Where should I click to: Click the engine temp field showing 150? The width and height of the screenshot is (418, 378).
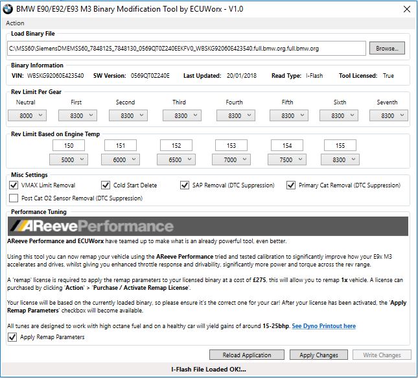pos(69,145)
